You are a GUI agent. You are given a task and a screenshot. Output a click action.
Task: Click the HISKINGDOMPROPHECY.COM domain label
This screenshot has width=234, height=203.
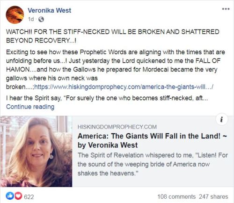pyautogui.click(x=117, y=127)
